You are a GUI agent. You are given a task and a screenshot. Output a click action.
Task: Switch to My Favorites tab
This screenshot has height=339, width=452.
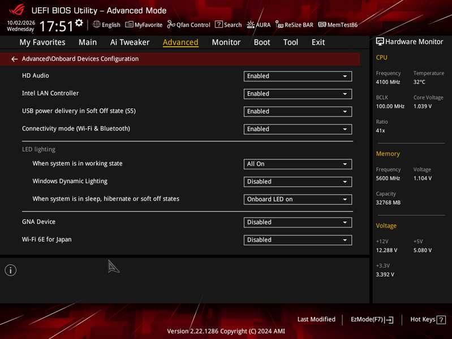tap(42, 42)
